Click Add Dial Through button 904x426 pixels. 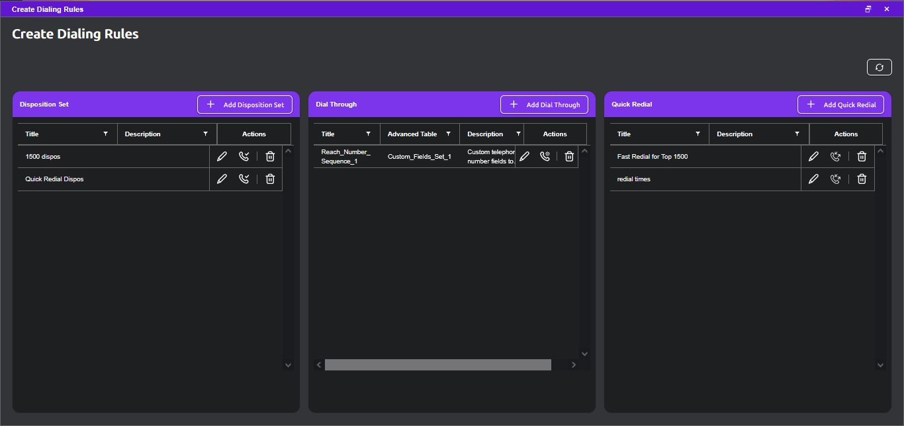544,105
